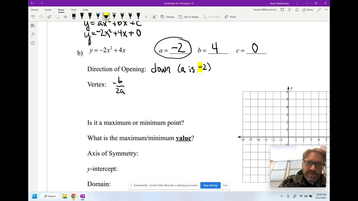Open the more options ellipsis menu
The height and width of the screenshot is (201, 358).
click(326, 10)
